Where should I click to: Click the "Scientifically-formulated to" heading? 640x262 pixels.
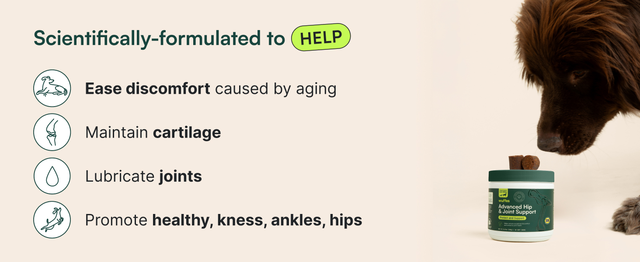[159, 38]
